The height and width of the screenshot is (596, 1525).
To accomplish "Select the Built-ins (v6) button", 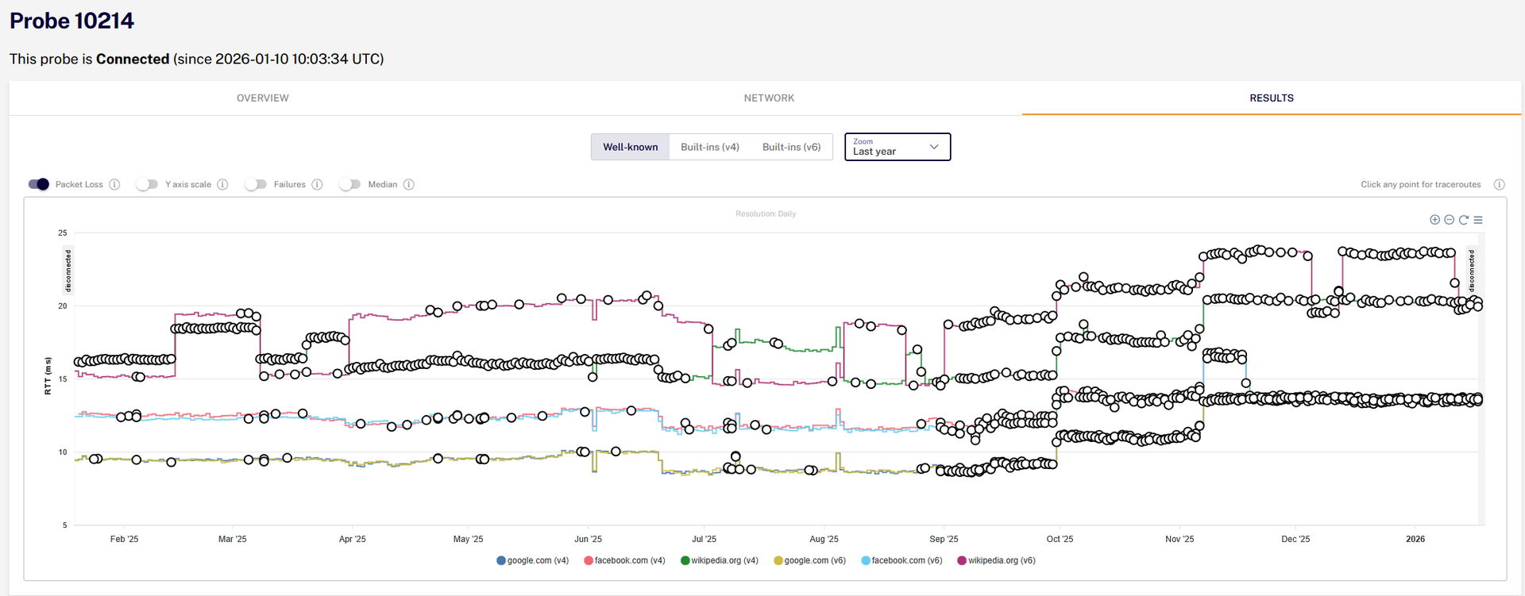I will [x=792, y=147].
